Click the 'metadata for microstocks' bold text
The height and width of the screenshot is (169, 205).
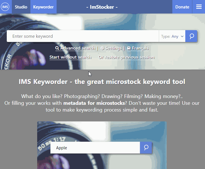(x=94, y=103)
